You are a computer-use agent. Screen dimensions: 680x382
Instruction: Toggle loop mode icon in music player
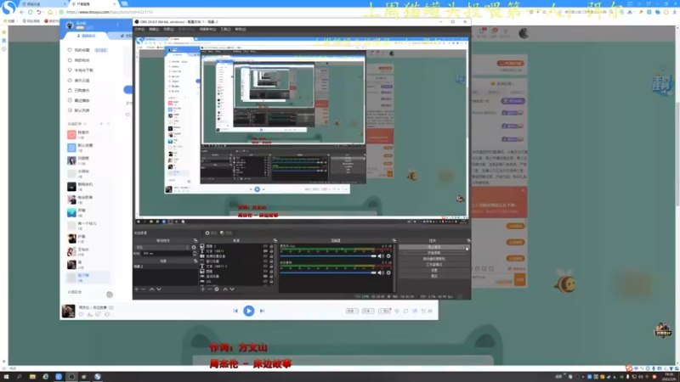406,311
